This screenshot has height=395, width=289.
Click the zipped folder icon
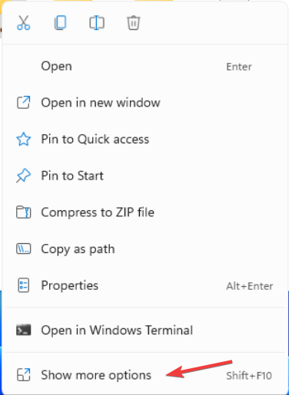tap(24, 212)
